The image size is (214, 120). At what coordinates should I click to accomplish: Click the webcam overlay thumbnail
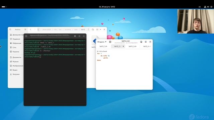tap(196, 21)
